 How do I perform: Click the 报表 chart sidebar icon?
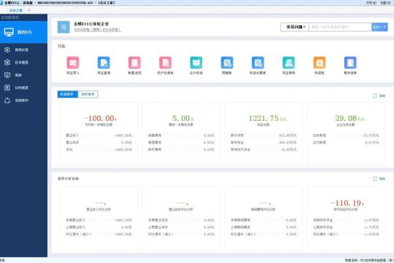pos(7,75)
